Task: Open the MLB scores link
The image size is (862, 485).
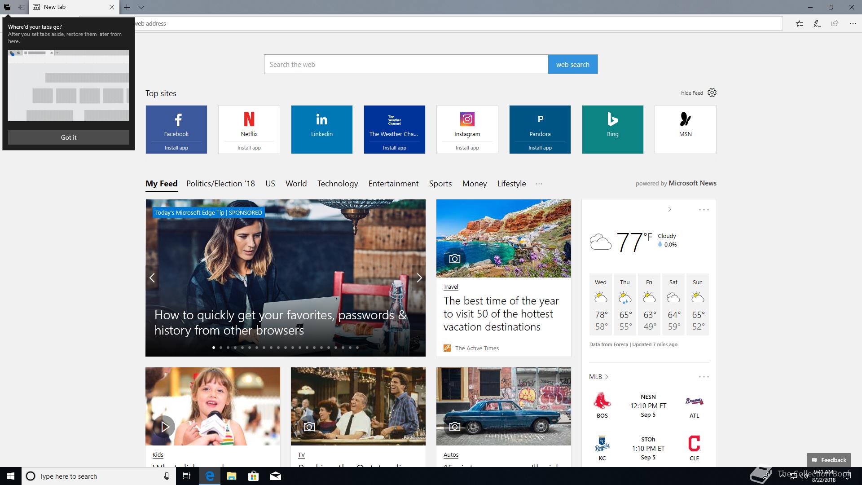Action: pos(598,377)
